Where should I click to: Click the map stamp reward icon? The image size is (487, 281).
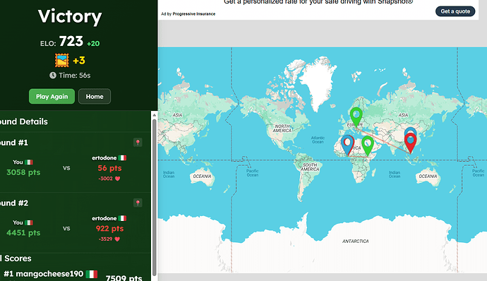[x=62, y=60]
